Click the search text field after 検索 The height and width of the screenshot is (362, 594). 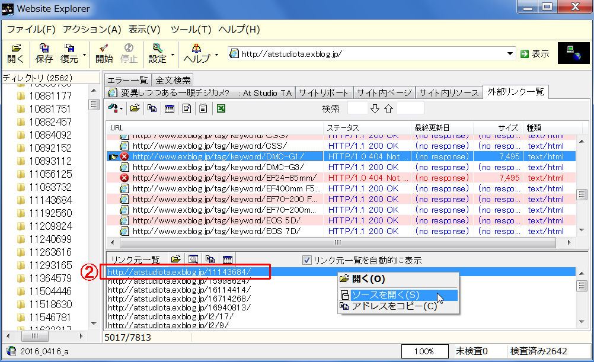pyautogui.click(x=357, y=108)
